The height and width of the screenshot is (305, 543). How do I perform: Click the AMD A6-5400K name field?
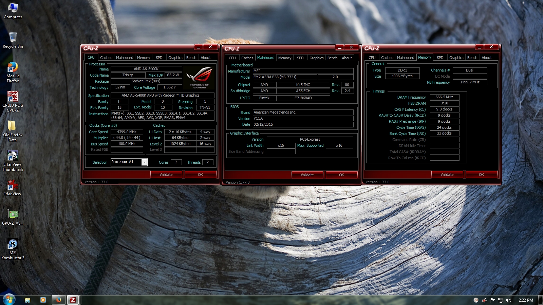(146, 69)
